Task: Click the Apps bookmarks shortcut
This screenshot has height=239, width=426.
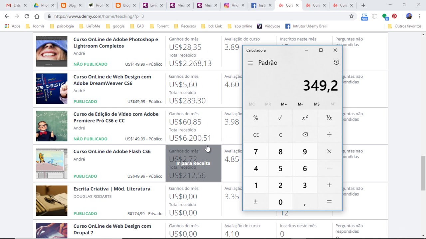Action: [12, 26]
